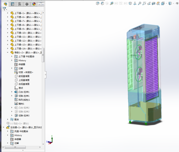Expand the 凸台-拉伸1 feature
The height and width of the screenshot is (152, 179).
point(12,92)
